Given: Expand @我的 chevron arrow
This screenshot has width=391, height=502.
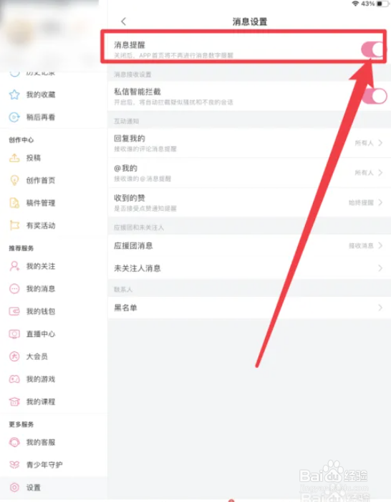Looking at the screenshot, I should 380,173.
